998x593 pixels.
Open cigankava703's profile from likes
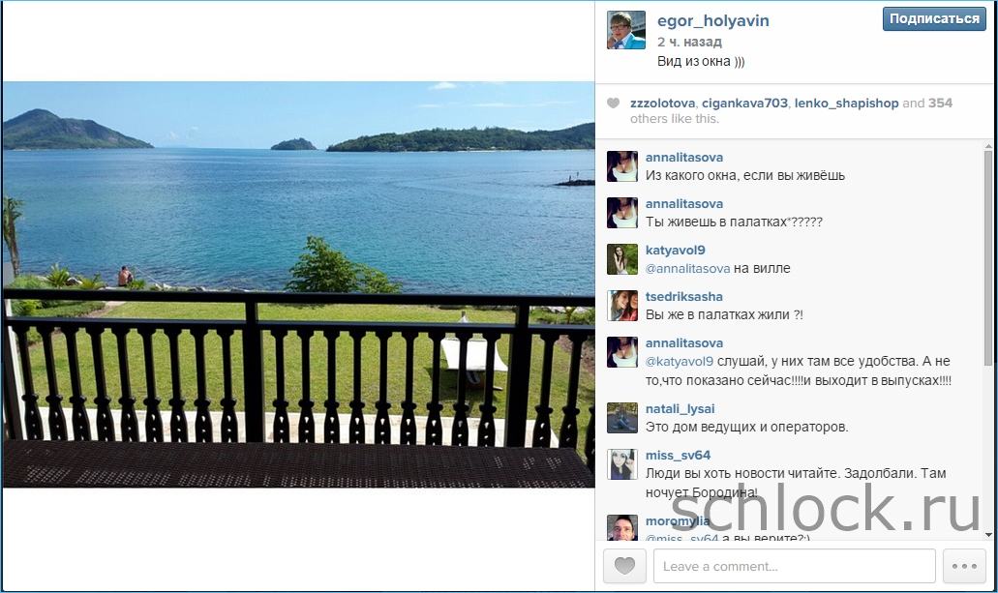[744, 104]
